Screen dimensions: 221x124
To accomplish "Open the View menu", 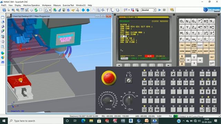I will tap(11, 5).
